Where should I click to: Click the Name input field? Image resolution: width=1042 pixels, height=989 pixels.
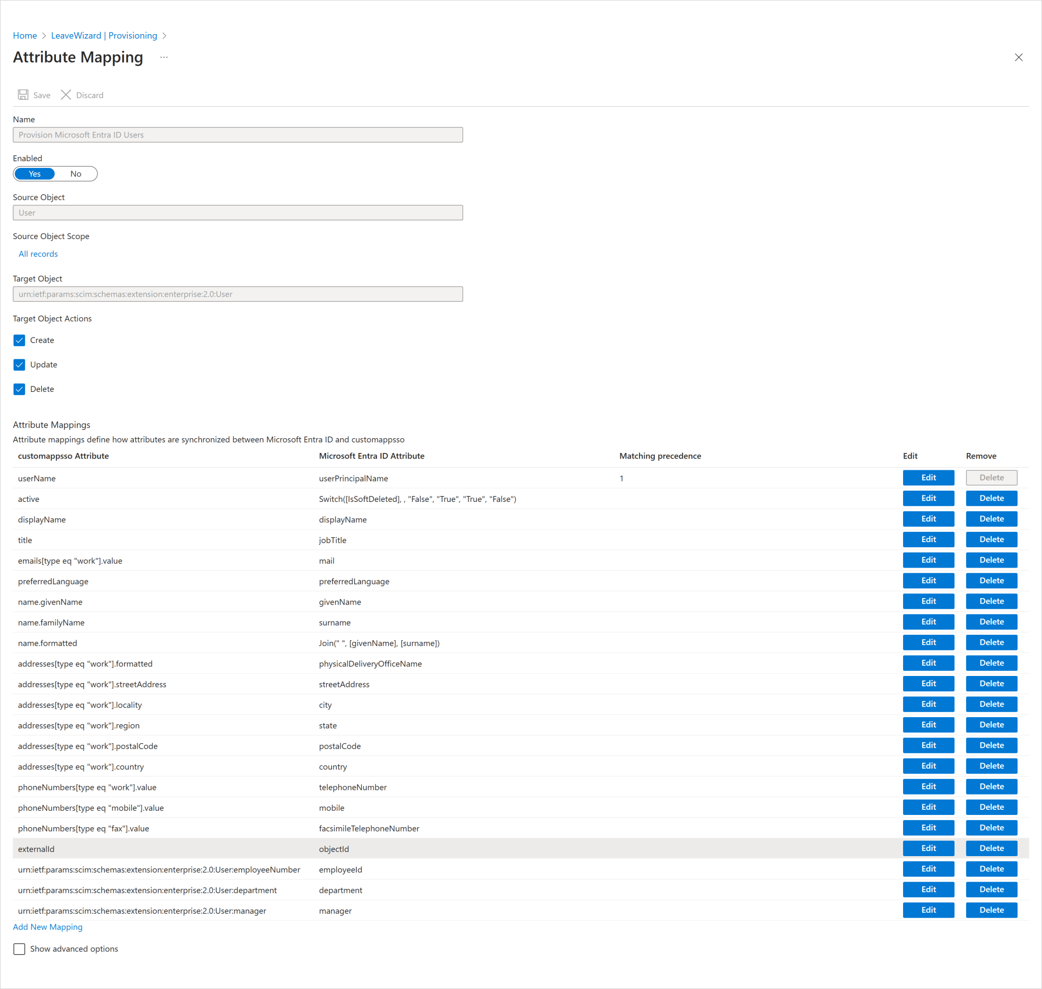[x=238, y=135]
